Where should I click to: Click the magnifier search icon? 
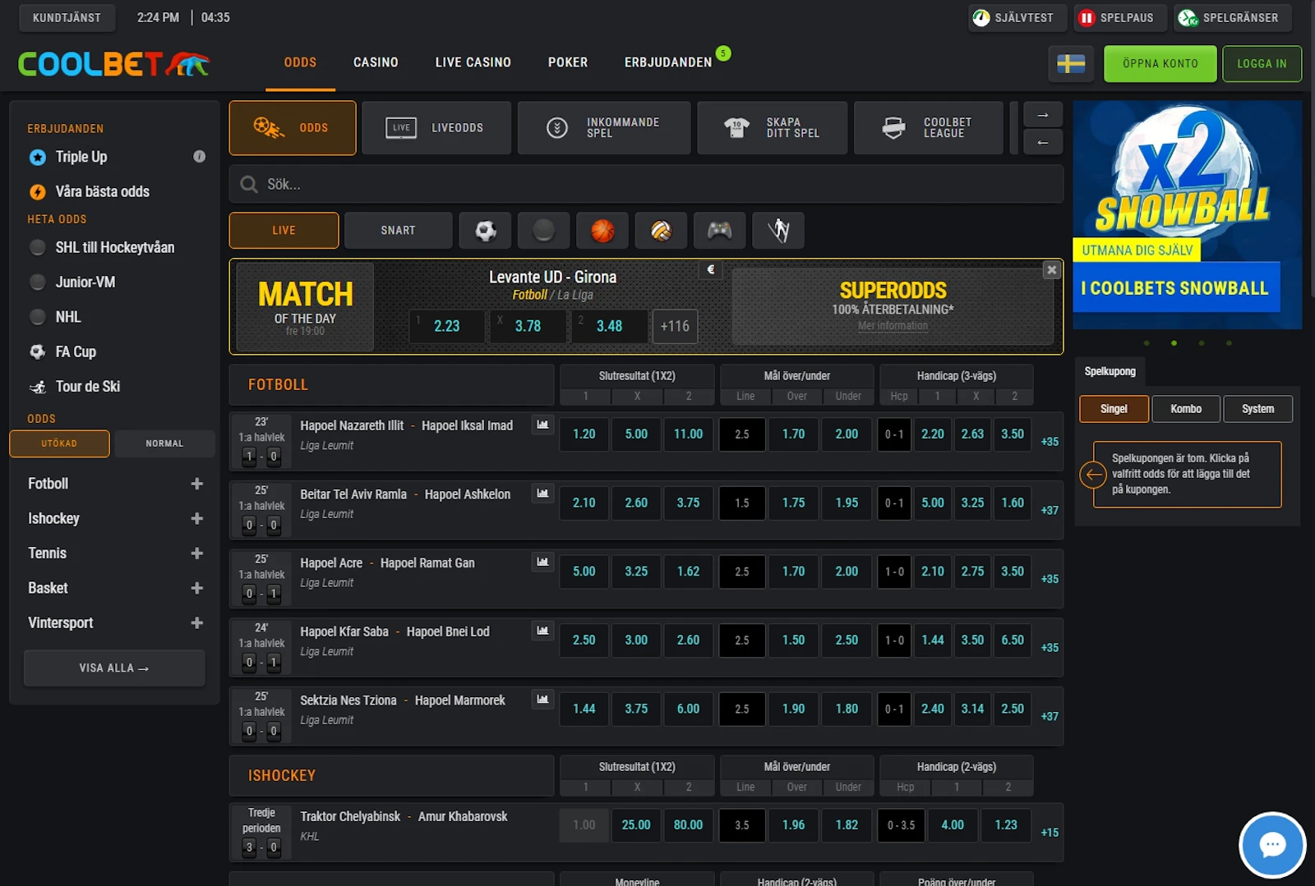point(248,184)
